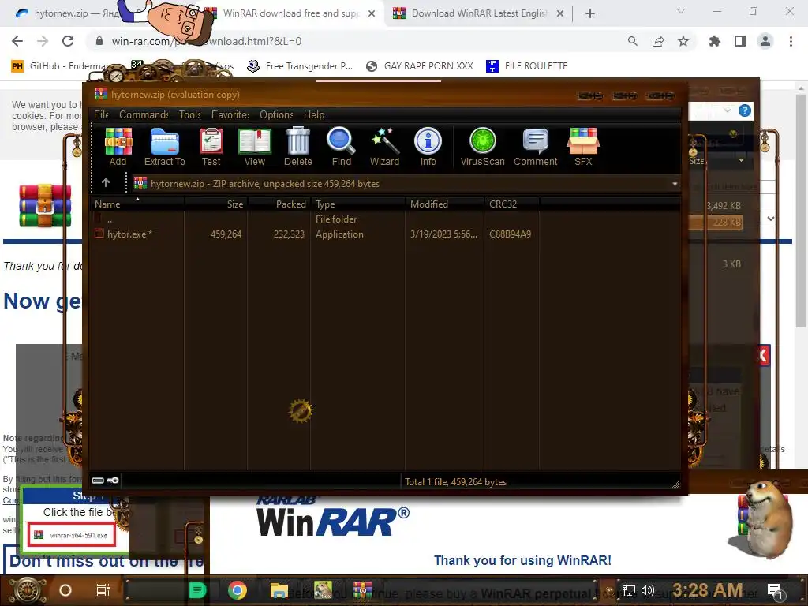The image size is (808, 606).
Task: Sort by the Name column header
Action: click(137, 204)
